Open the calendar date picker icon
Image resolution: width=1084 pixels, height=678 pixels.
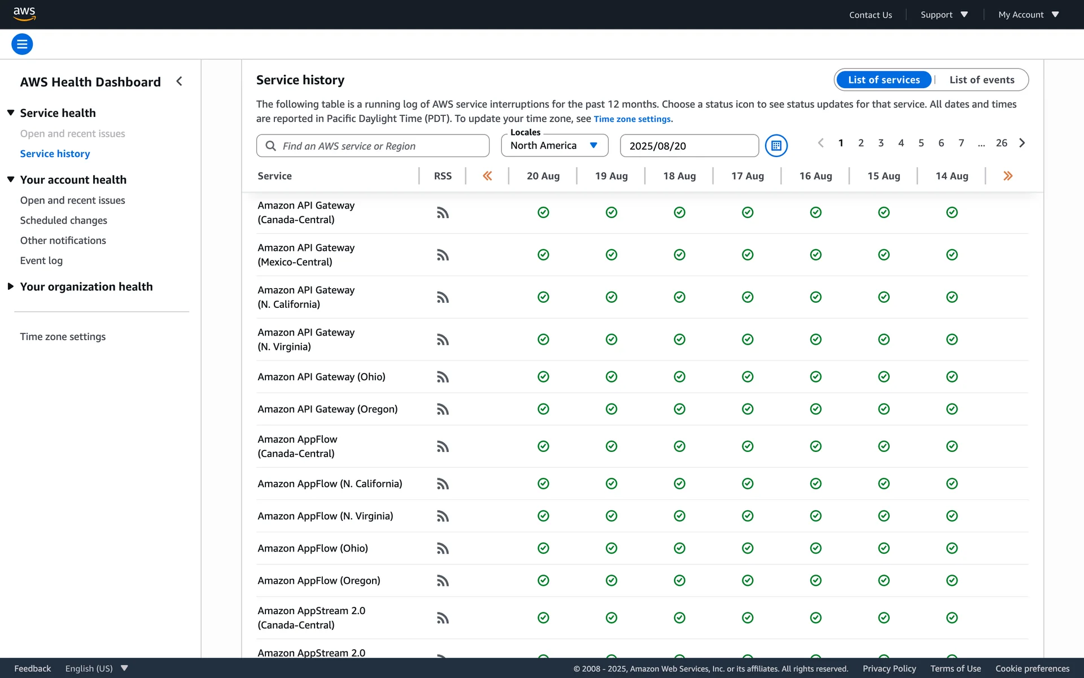point(776,146)
